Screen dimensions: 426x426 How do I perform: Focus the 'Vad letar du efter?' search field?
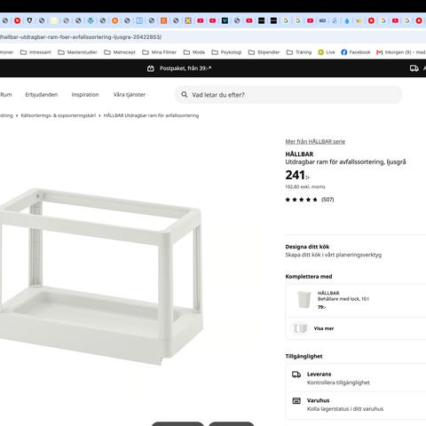(288, 95)
